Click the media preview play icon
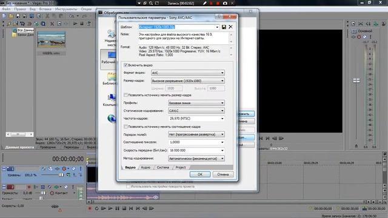This screenshot has width=388, height=218. point(75,24)
